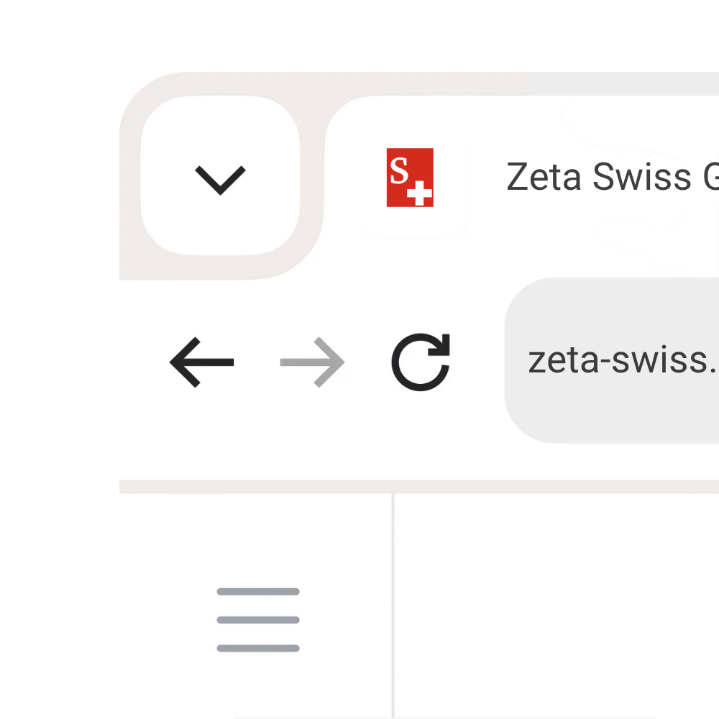Refresh the Zeta Swiss page
The image size is (719, 719).
(x=421, y=362)
